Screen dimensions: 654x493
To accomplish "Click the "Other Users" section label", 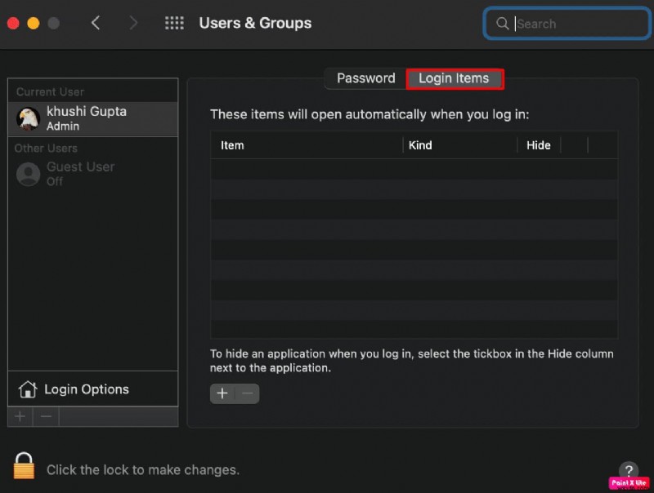I will coord(46,149).
